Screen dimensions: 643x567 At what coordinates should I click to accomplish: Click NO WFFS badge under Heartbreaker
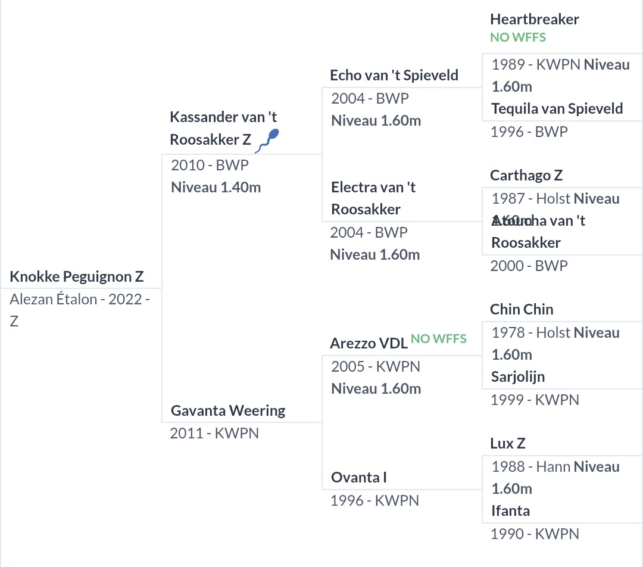(517, 38)
